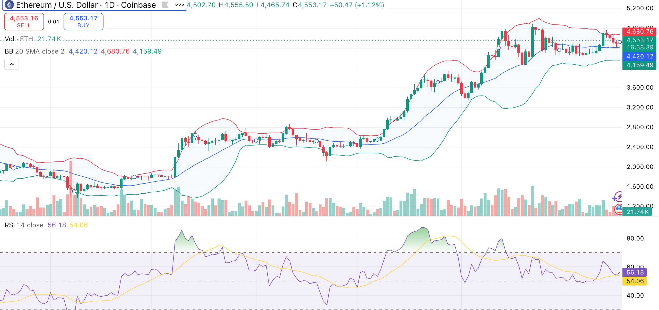The image size is (659, 310).
Task: Toggle the Vol · ETH indicator in the legend
Action: tap(19, 39)
